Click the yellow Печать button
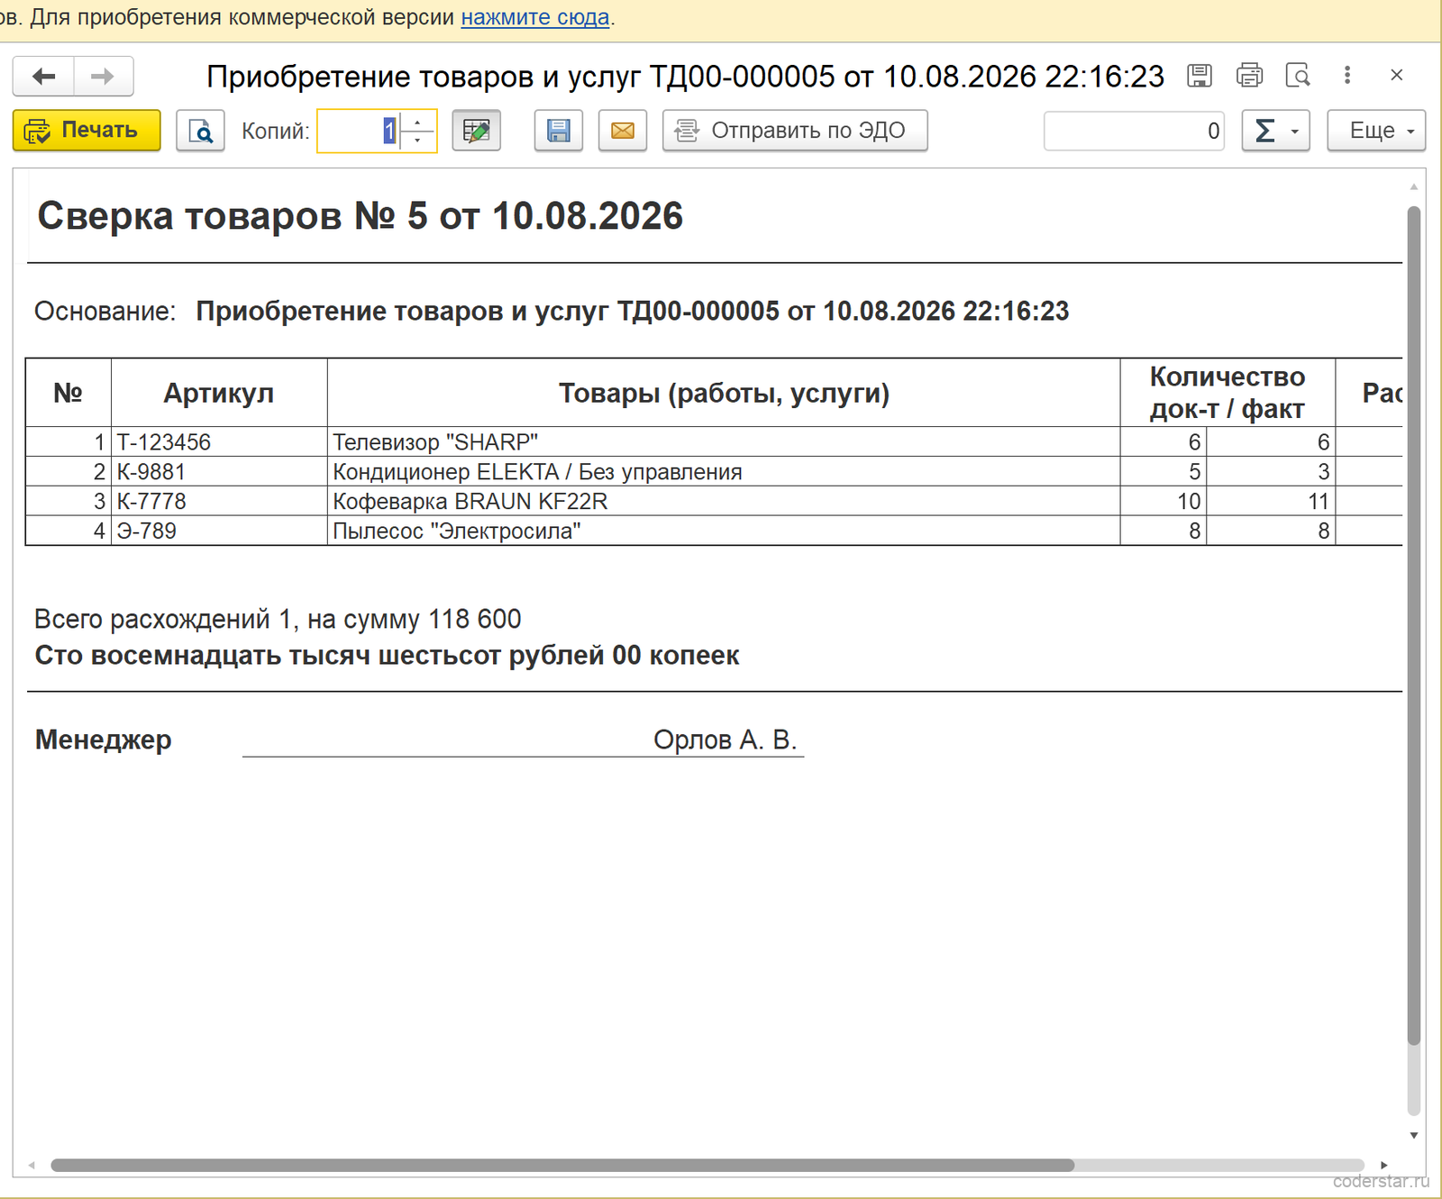Viewport: 1442px width, 1199px height. click(87, 131)
